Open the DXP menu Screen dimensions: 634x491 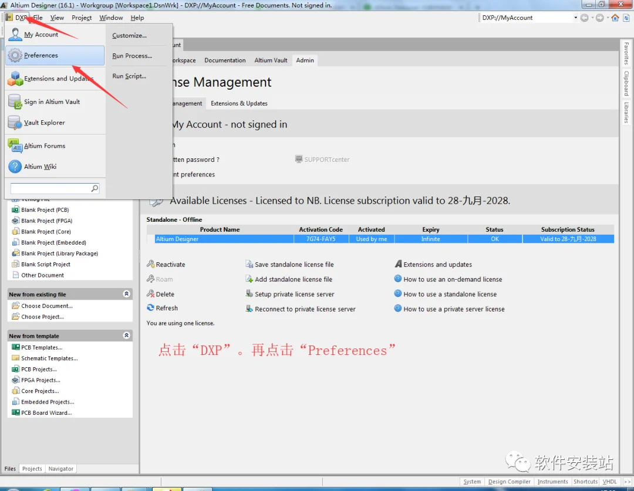coord(17,18)
